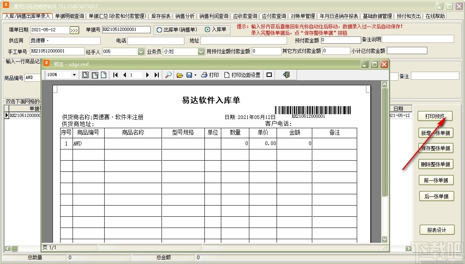This screenshot has width=465, height=264.
Task: Switch to the 库存报表 tab
Action: [x=160, y=16]
